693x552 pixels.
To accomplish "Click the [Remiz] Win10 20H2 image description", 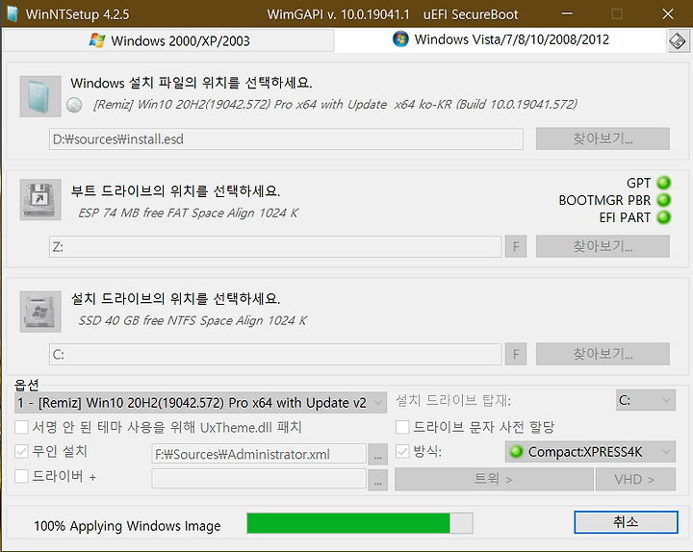I will [x=335, y=105].
